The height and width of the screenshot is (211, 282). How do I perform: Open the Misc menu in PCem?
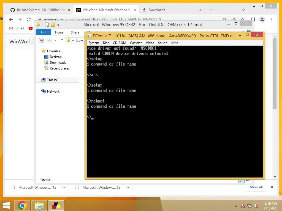tap(174, 43)
